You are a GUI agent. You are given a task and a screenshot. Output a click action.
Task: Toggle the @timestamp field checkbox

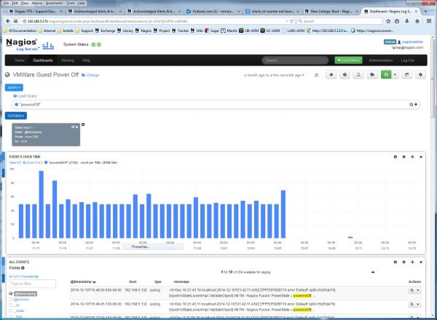coord(11,292)
